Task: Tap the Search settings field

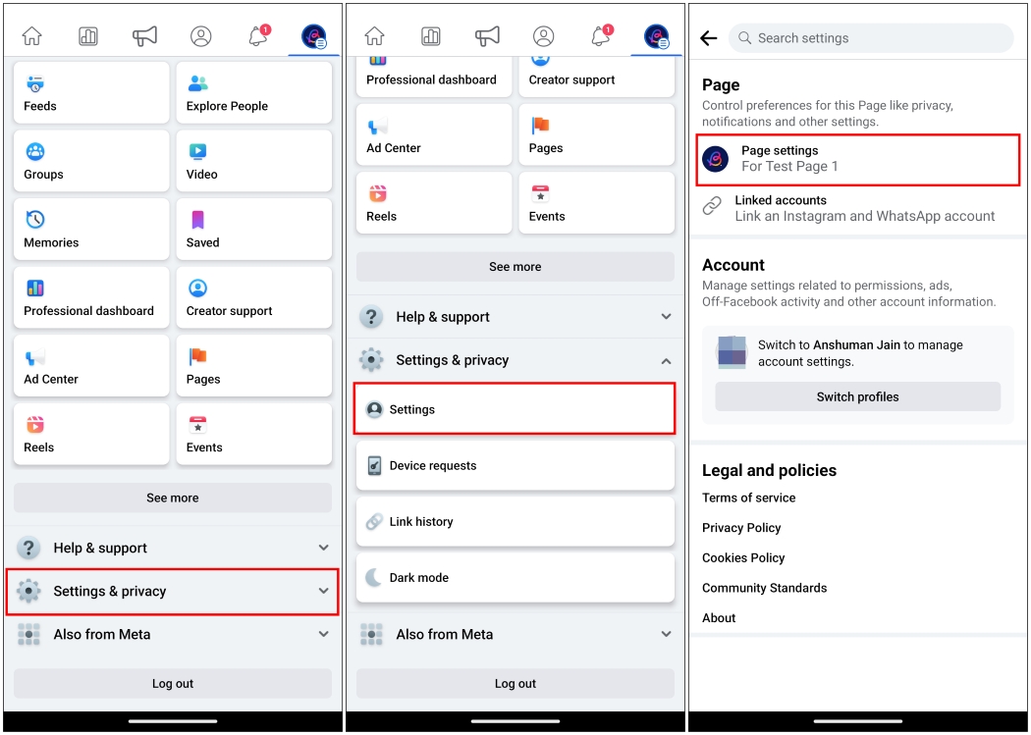Action: [870, 37]
